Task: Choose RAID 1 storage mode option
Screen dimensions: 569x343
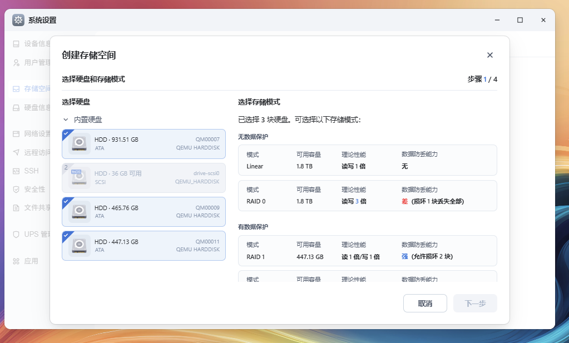Action: 367,251
